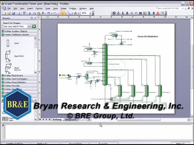This screenshot has height=145, width=194.
Task: Copy selection using the Copy icon
Action: pyautogui.click(x=34, y=13)
